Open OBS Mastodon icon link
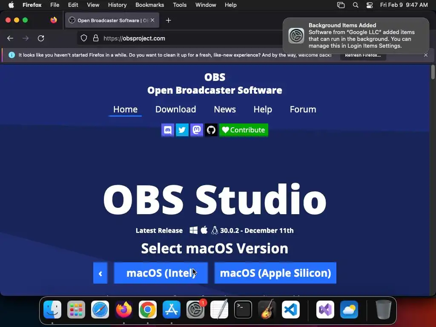 (x=197, y=130)
